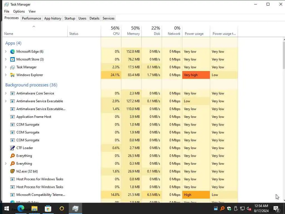Click the scrollbar down arrow

(x=284, y=201)
